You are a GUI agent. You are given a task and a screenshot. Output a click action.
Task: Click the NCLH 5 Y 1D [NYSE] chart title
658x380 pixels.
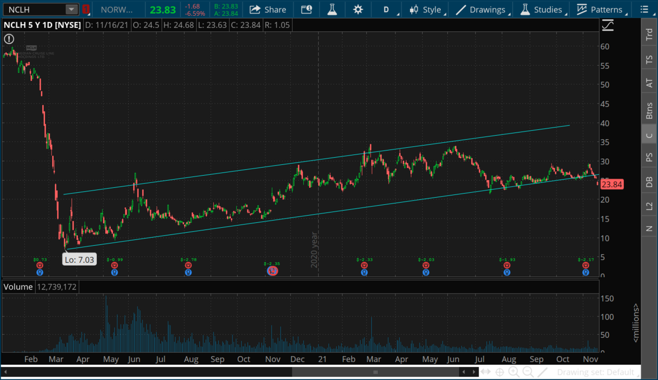tap(42, 25)
